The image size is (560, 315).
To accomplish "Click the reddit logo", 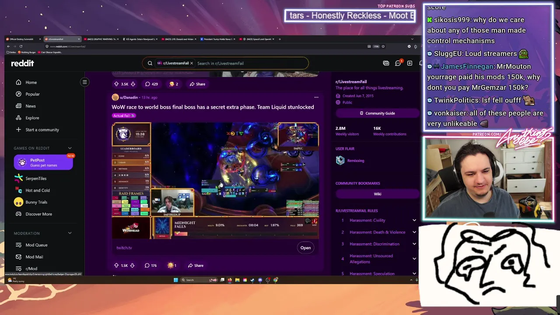I will (22, 63).
